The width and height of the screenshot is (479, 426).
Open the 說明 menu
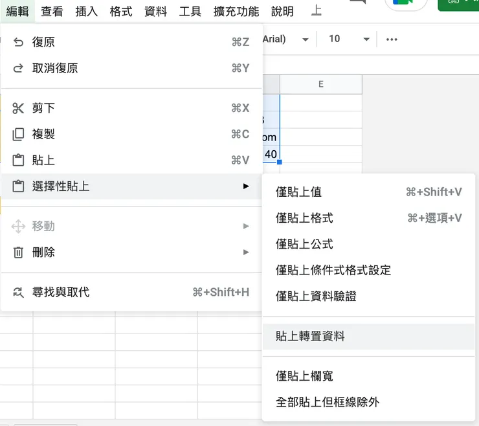[282, 11]
